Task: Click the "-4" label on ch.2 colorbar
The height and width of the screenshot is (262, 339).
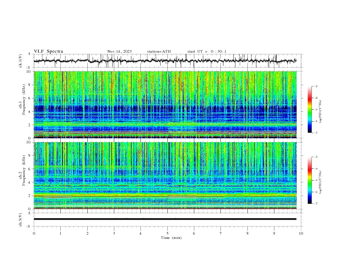Action: point(316,169)
